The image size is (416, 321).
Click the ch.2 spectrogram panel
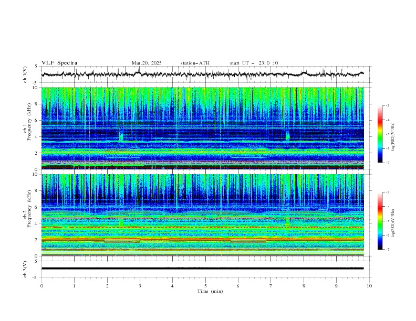(x=202, y=215)
